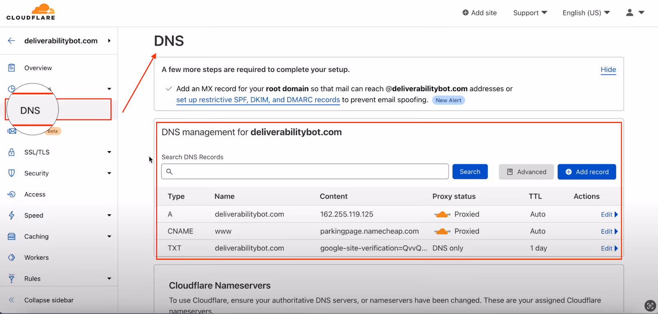Open the English (US) language dropdown

[x=586, y=13]
